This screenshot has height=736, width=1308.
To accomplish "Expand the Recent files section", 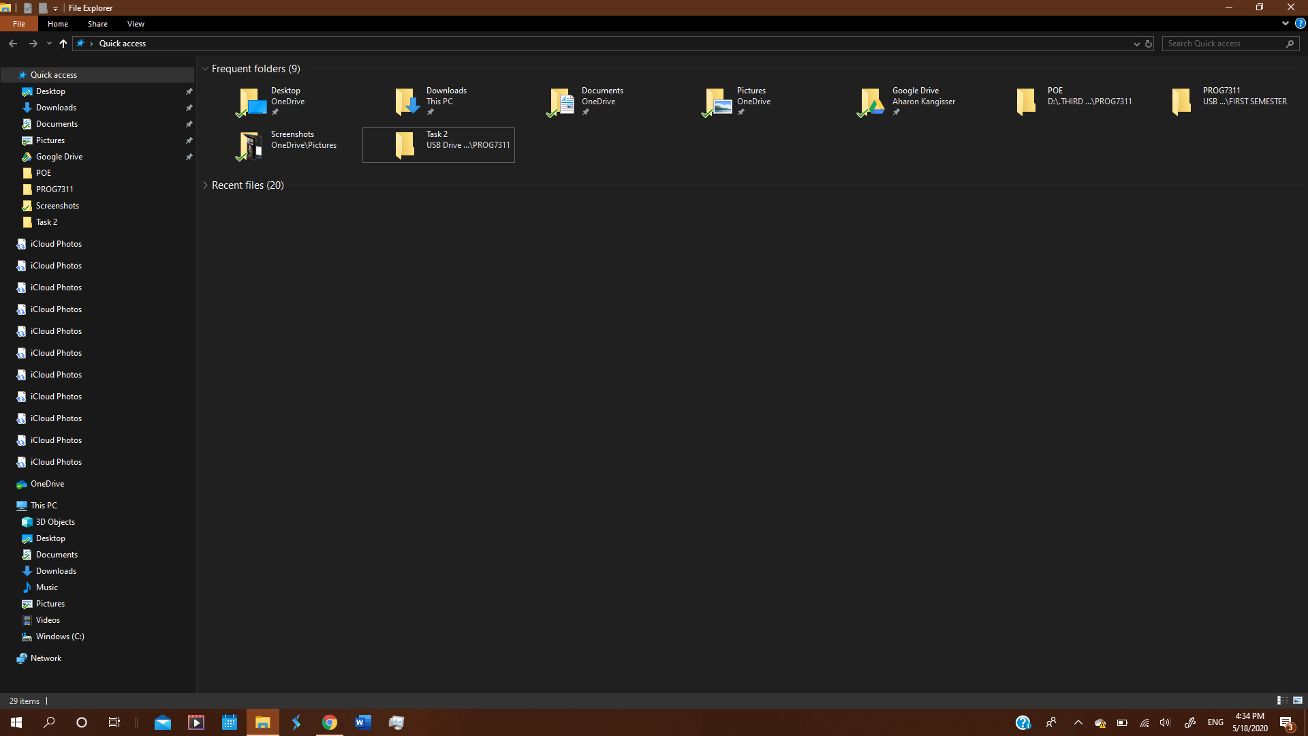I will pyautogui.click(x=205, y=185).
